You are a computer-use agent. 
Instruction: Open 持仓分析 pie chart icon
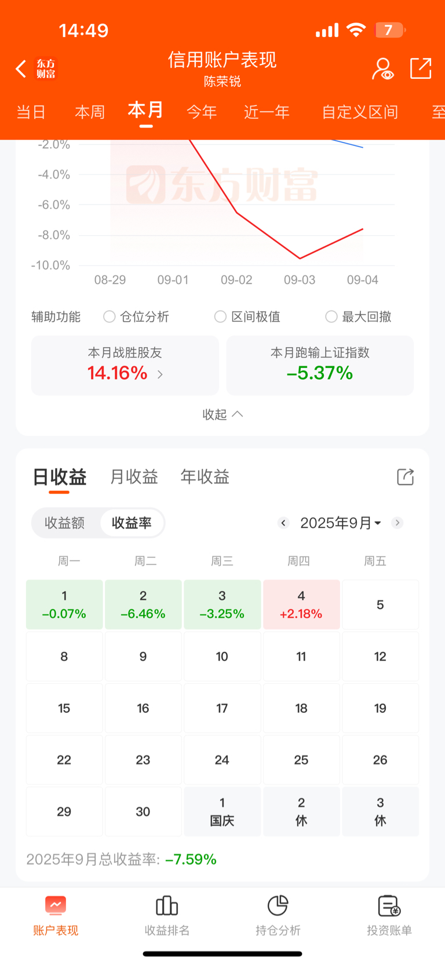click(x=278, y=905)
